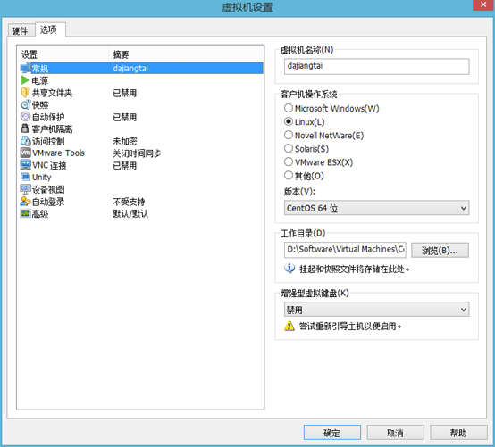Click the vm logo icon for VMware Tools
Image resolution: width=495 pixels, height=447 pixels.
(x=25, y=153)
